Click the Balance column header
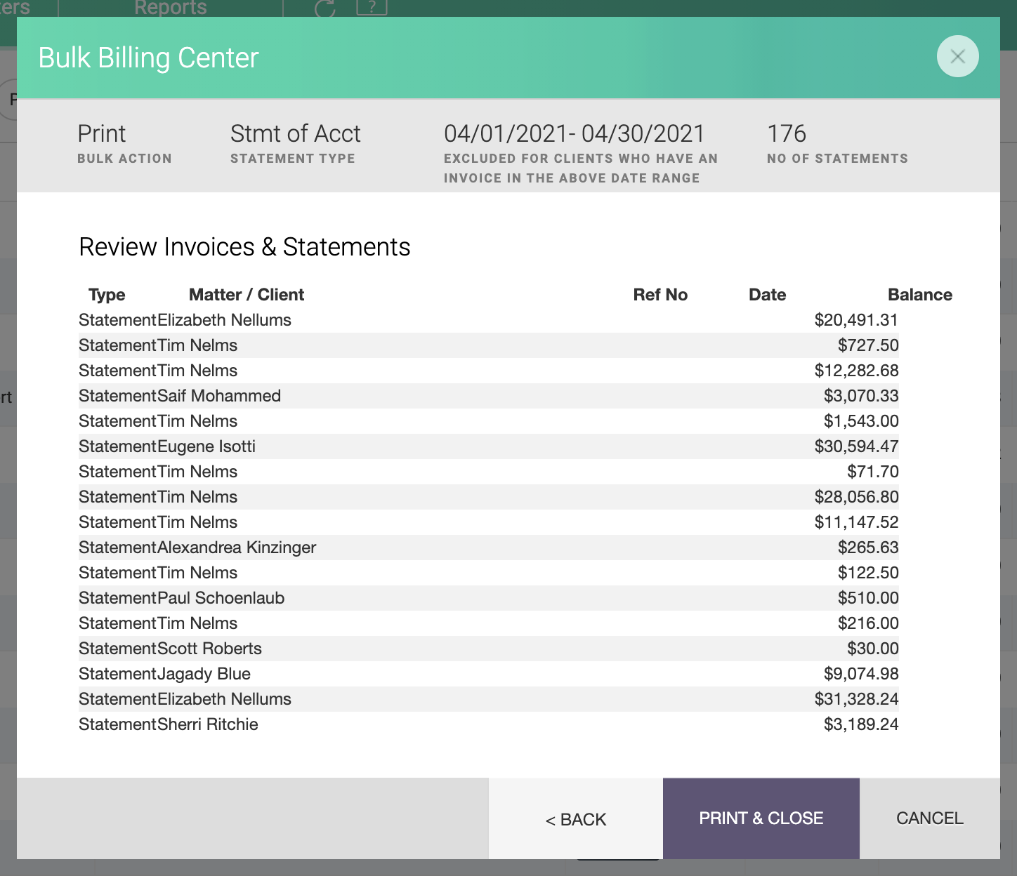1017x876 pixels. click(x=919, y=295)
